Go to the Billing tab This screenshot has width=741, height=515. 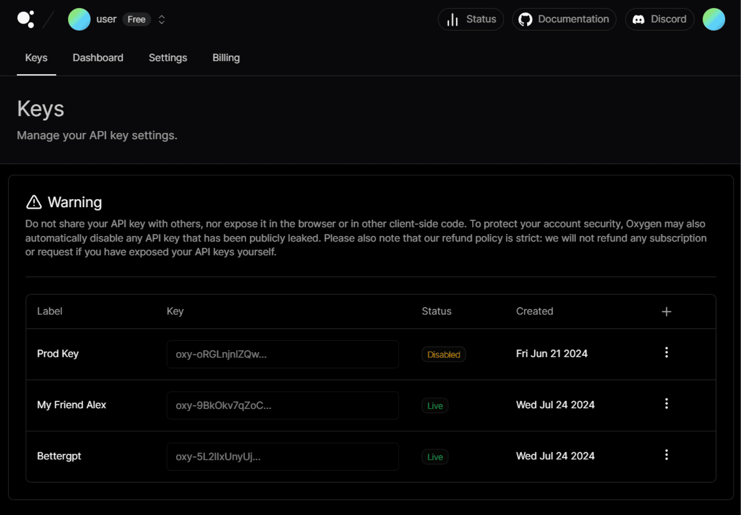pos(226,58)
